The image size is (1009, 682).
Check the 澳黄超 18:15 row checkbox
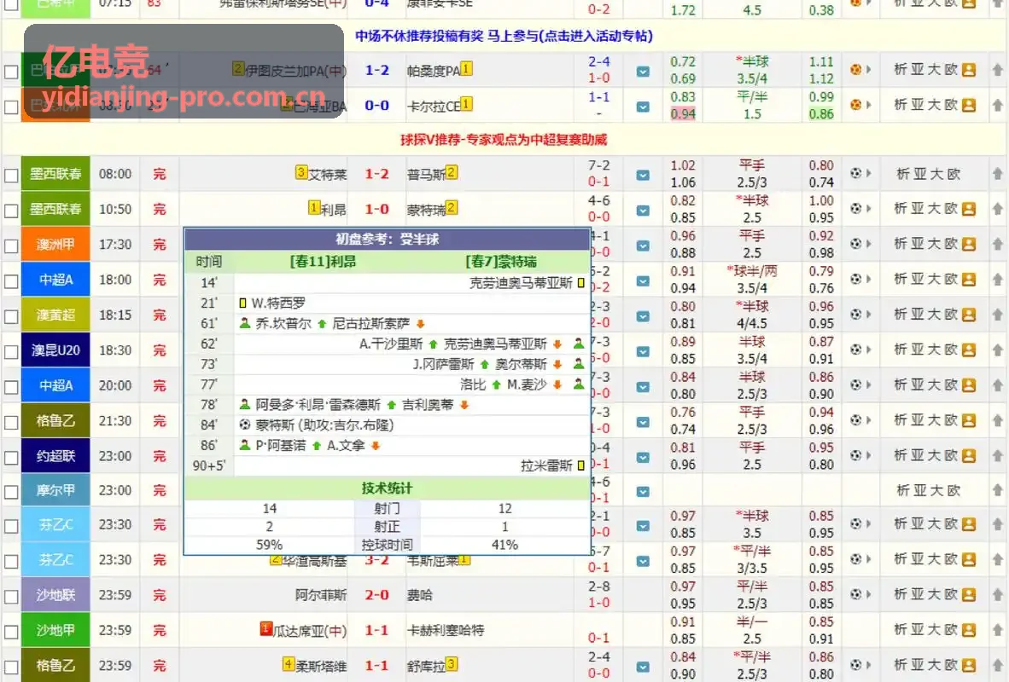pos(11,316)
